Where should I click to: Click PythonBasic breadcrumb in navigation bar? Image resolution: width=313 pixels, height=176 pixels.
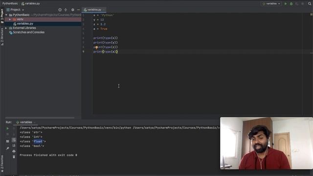coord(10,3)
